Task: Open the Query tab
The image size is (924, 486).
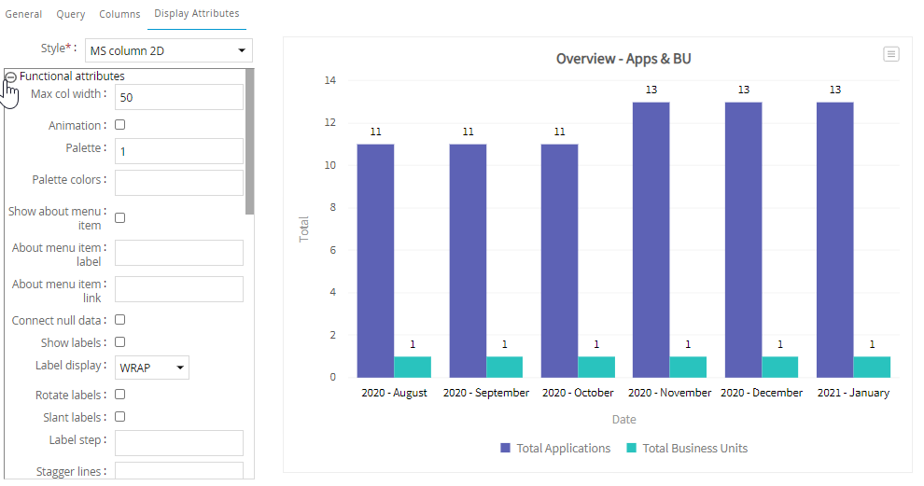Action: point(71,14)
